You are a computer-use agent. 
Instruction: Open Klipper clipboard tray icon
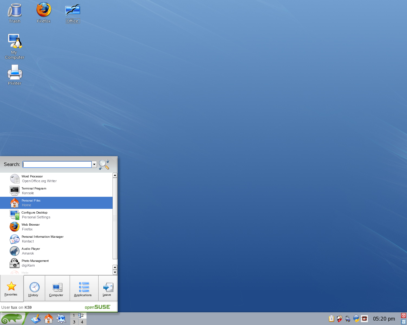point(331,319)
